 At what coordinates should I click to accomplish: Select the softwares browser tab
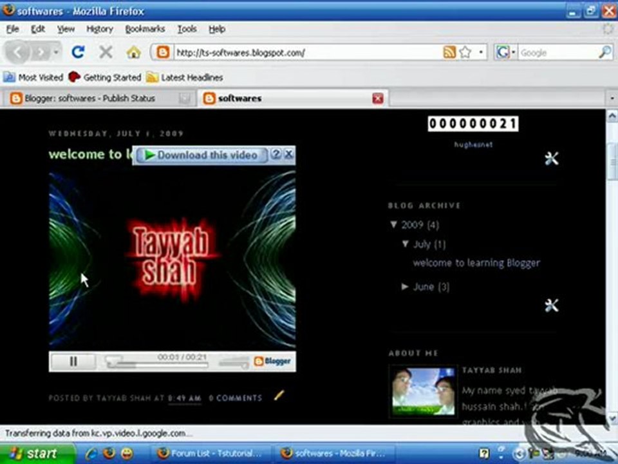click(288, 98)
